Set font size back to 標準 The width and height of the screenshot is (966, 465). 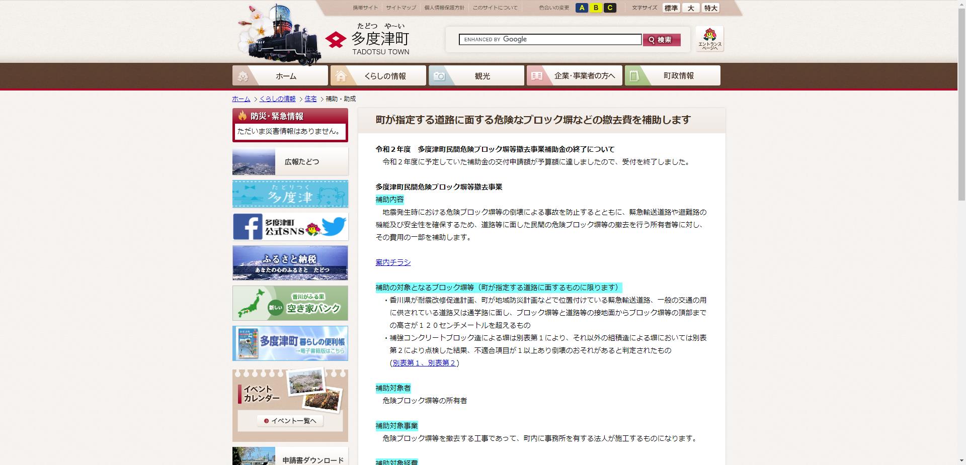coord(671,8)
